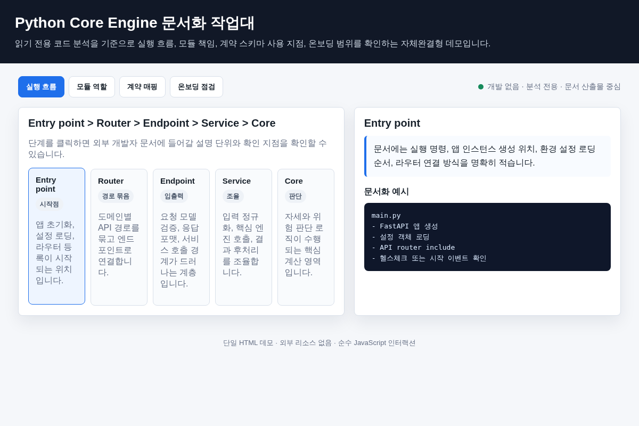Select the Router step card

point(119,237)
